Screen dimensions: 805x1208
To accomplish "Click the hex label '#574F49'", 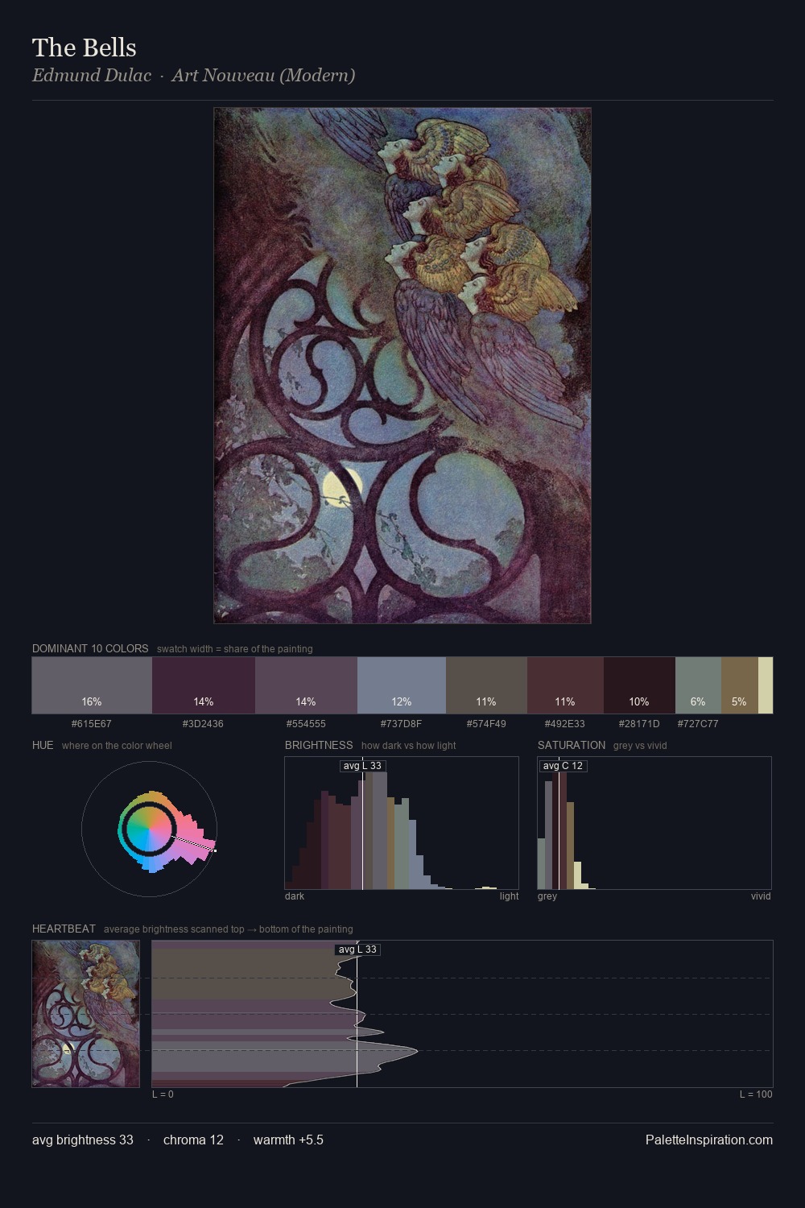I will tap(486, 723).
